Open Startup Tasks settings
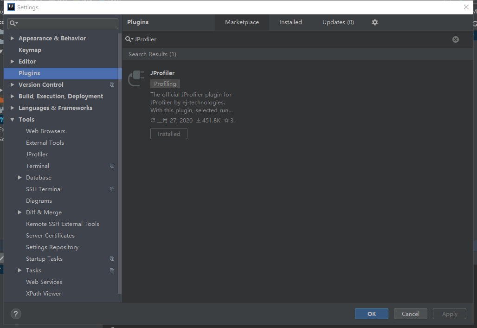Image resolution: width=477 pixels, height=328 pixels. coord(44,258)
